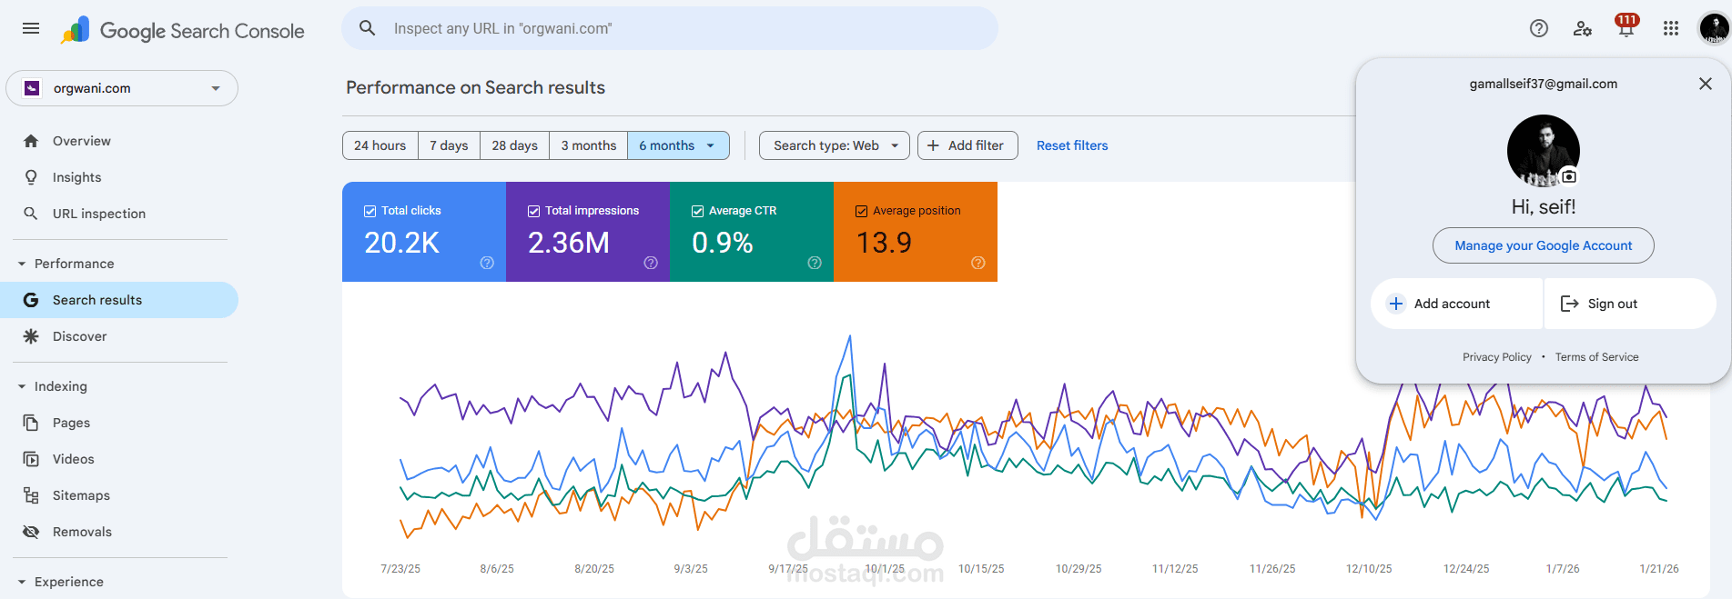Click the orgwani.com property icon
Screen dimensions: 1732x599
(32, 88)
